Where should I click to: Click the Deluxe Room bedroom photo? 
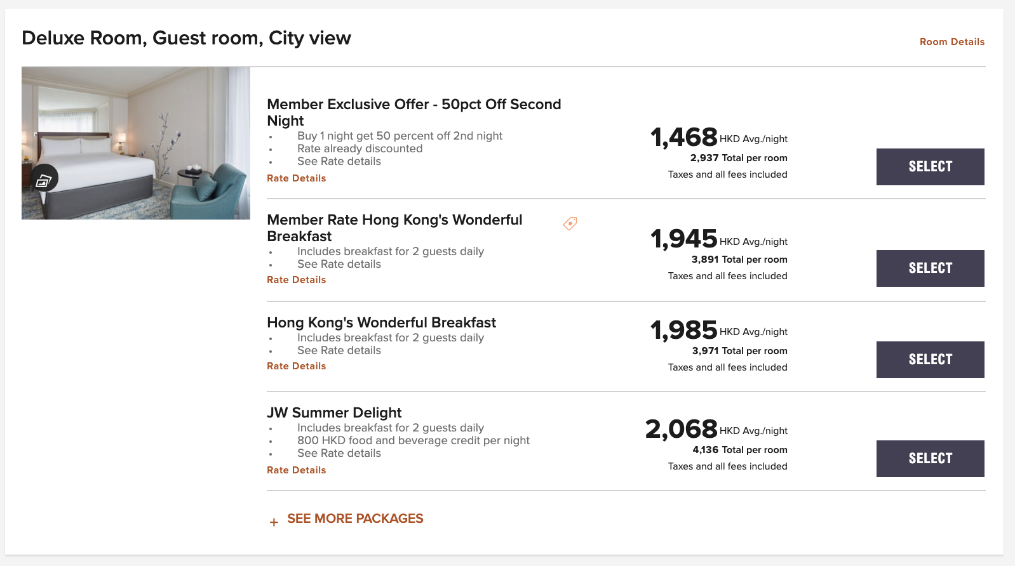(136, 143)
